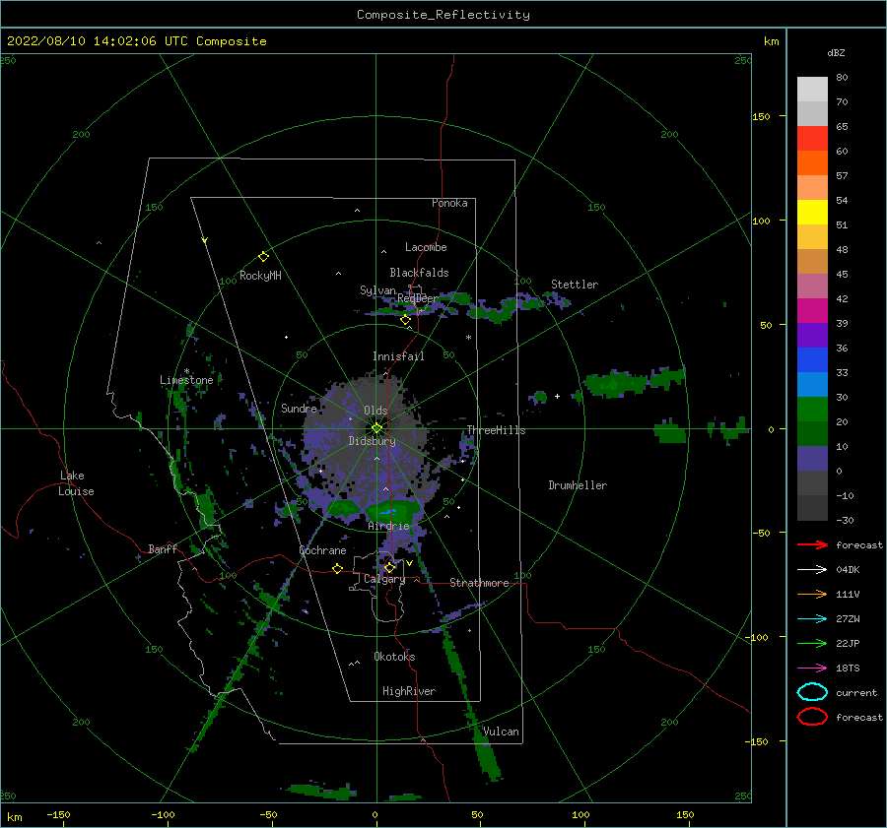
Task: Pick the tan 48–45 dBZ color band
Action: point(812,262)
